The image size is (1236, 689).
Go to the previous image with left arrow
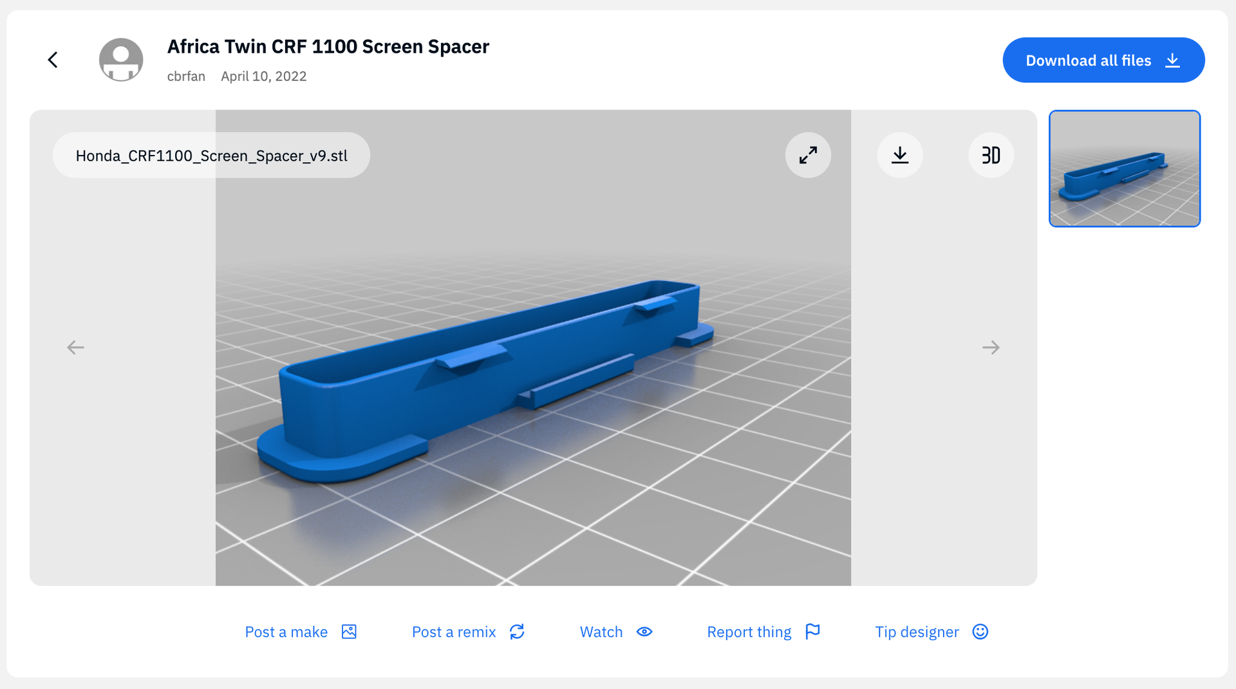[75, 347]
